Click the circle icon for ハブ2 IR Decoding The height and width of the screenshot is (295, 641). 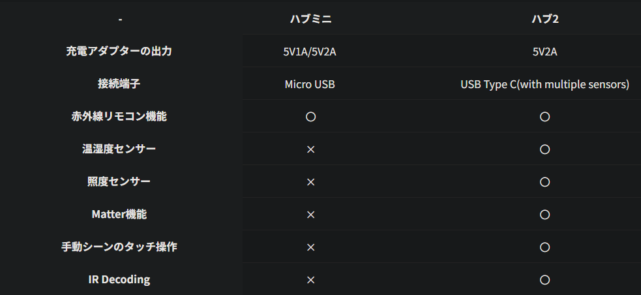pyautogui.click(x=545, y=280)
